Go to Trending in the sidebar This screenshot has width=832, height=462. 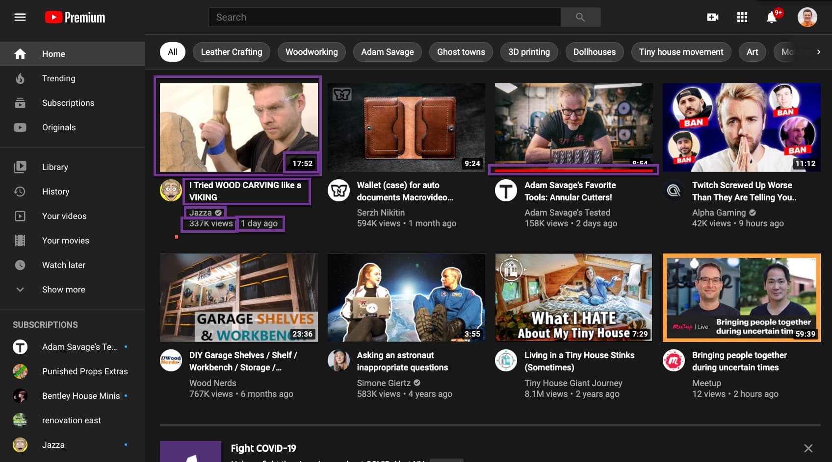(59, 78)
